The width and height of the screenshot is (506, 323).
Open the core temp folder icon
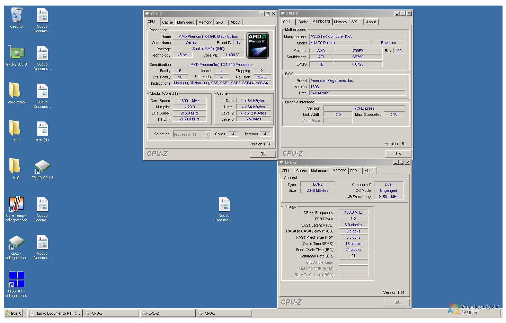click(15, 91)
